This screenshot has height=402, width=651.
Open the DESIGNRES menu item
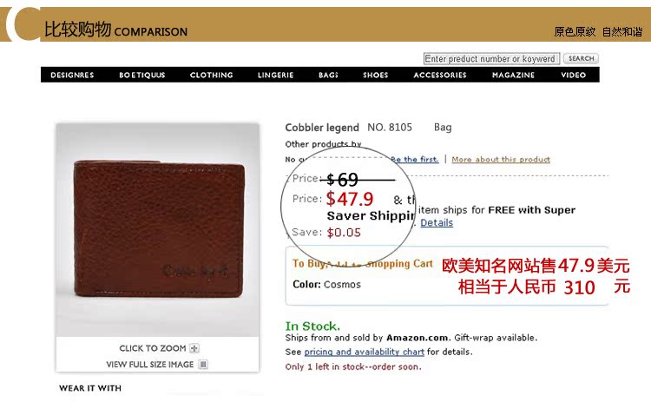(x=72, y=76)
